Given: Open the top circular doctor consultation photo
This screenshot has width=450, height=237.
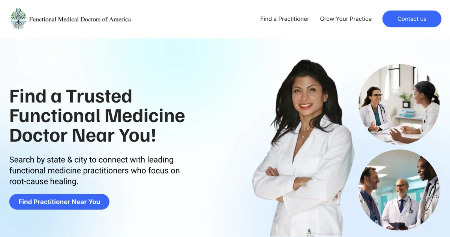Looking at the screenshot, I should [x=399, y=104].
